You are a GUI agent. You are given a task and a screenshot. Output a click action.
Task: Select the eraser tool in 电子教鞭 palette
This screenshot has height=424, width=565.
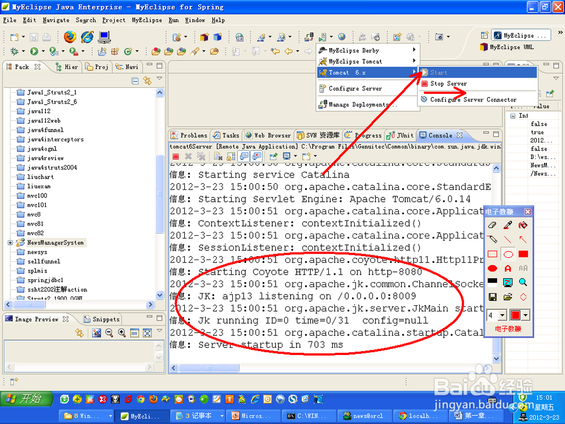click(x=492, y=225)
